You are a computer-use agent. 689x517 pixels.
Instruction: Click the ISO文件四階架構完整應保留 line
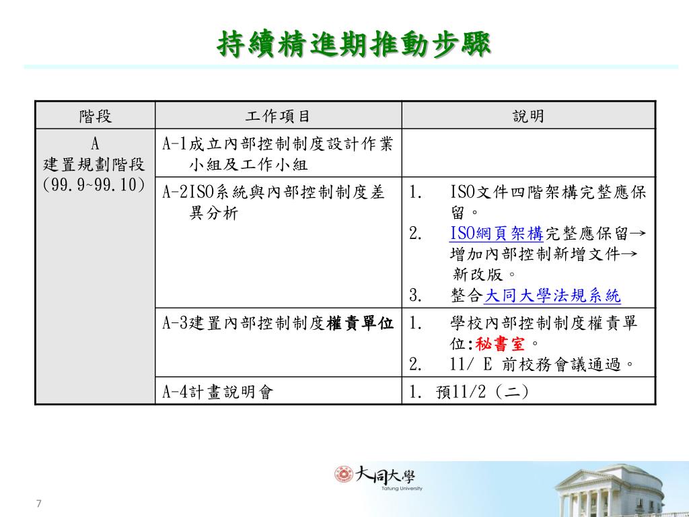[x=548, y=192]
